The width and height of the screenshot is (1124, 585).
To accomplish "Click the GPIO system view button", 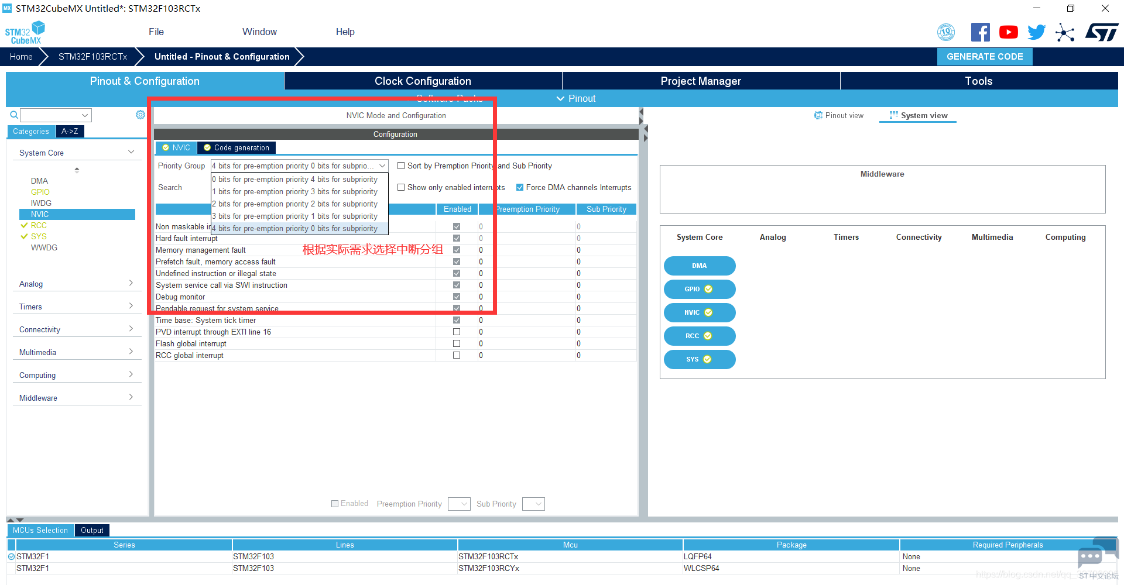I will (700, 289).
